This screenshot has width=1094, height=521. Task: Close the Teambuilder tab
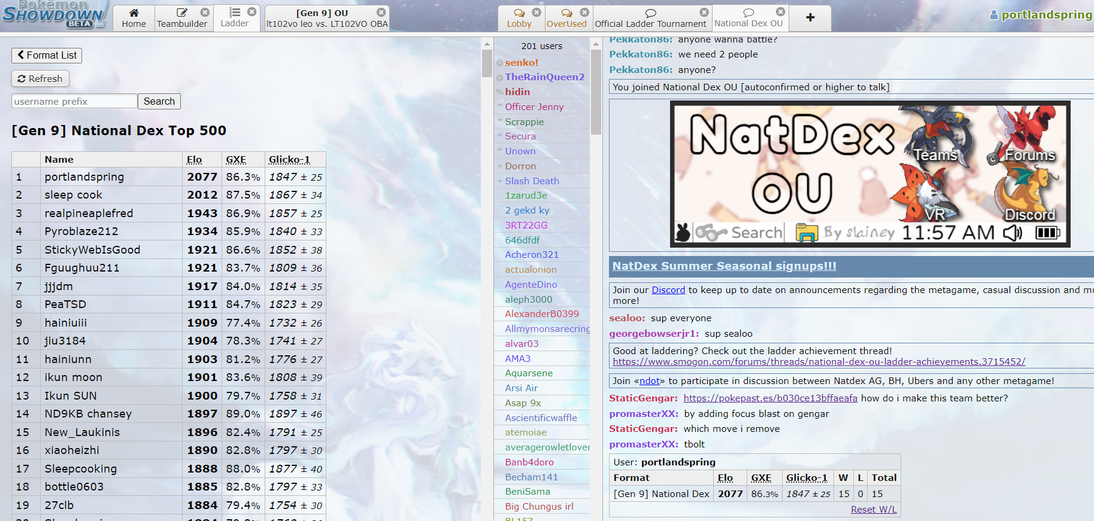tap(205, 12)
